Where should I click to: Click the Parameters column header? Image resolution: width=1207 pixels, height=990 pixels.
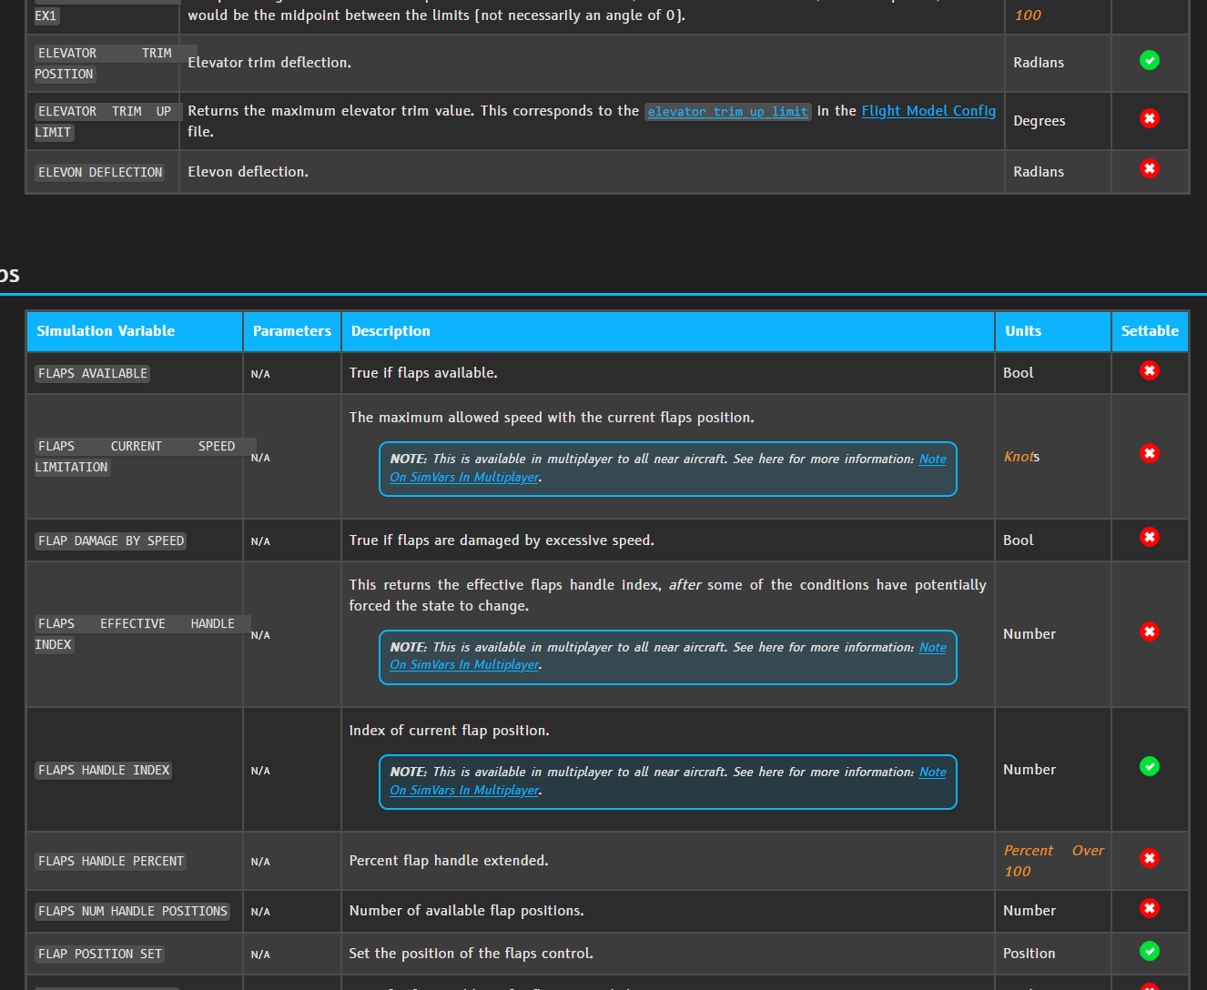292,331
